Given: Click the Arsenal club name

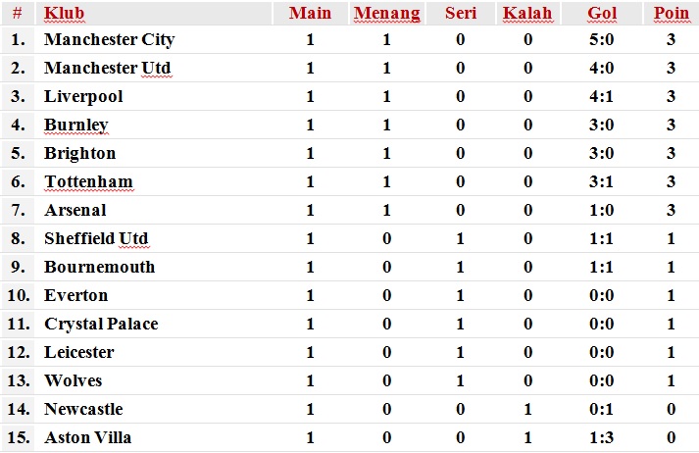Looking at the screenshot, I should (75, 210).
